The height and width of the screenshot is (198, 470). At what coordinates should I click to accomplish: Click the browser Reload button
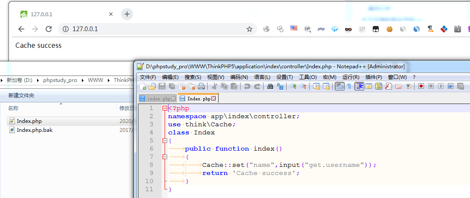click(49, 29)
